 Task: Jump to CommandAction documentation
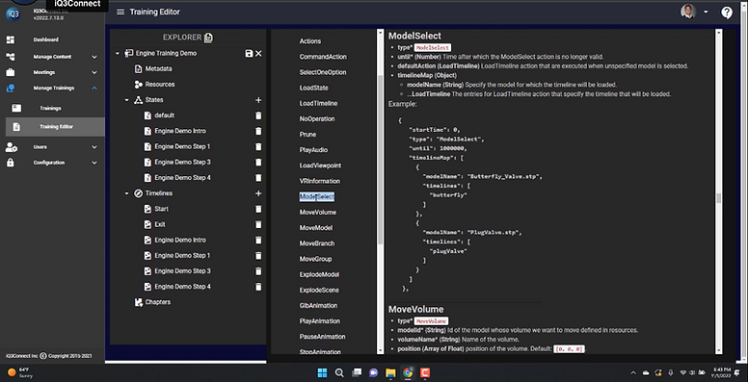(323, 57)
